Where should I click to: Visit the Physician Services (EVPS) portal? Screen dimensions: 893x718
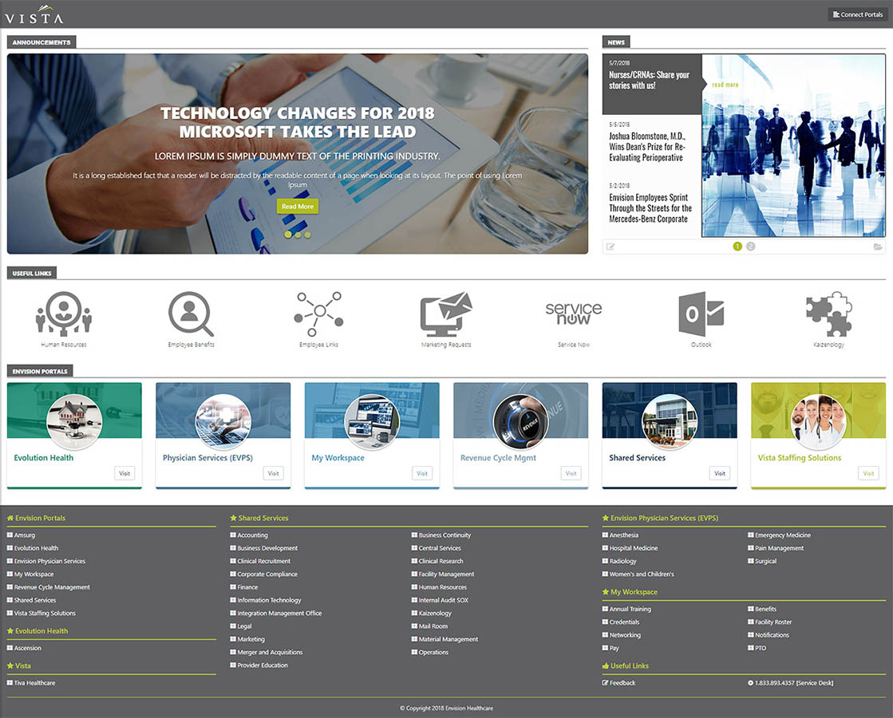274,473
